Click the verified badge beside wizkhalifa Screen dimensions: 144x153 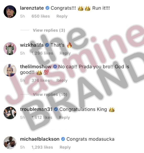[x=47, y=45]
